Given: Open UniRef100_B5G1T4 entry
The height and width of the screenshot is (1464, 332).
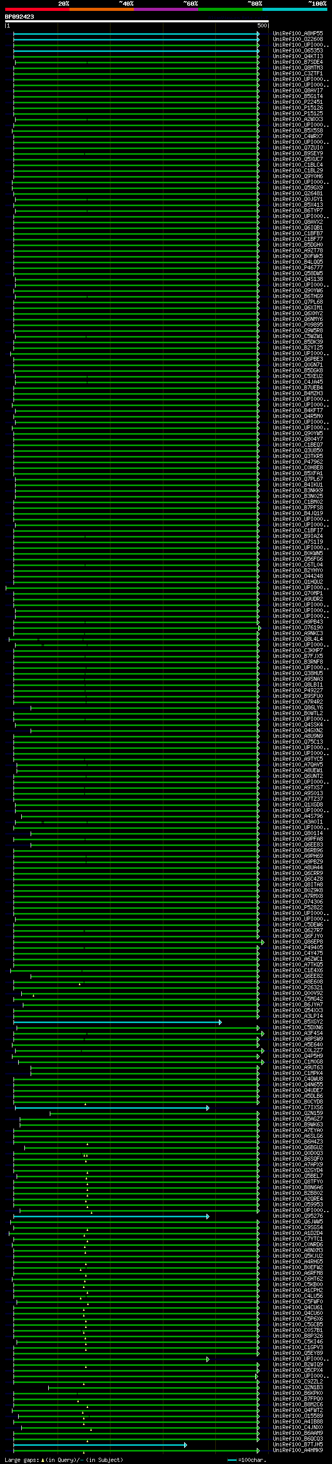Looking at the screenshot, I should tap(298, 96).
